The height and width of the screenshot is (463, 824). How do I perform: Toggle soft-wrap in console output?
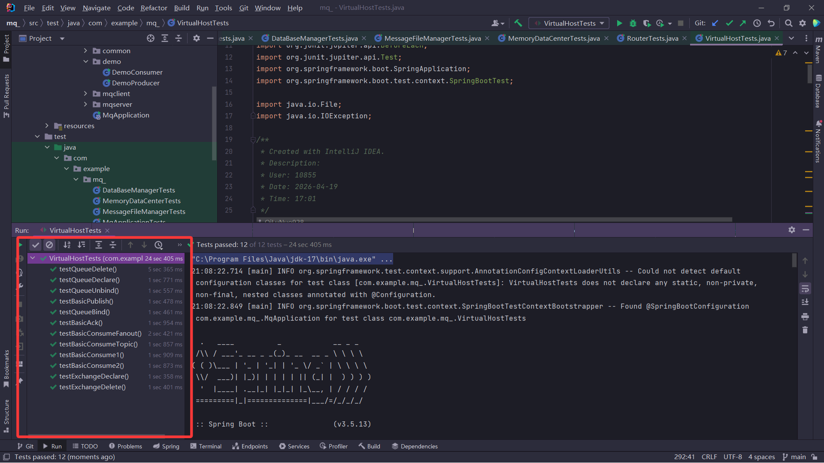click(x=805, y=289)
